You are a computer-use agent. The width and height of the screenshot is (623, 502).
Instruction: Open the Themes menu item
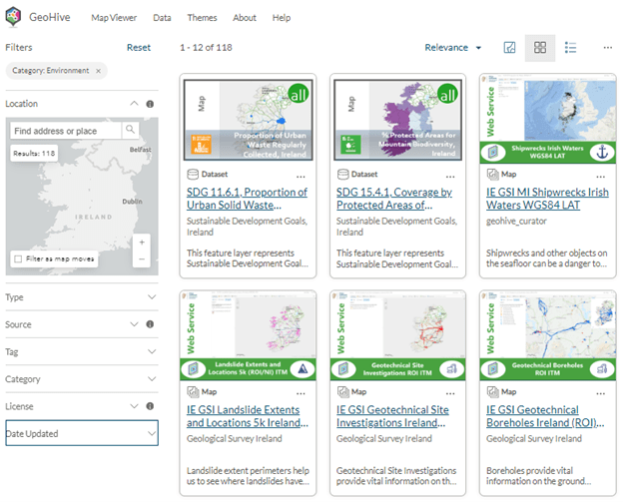(x=202, y=18)
